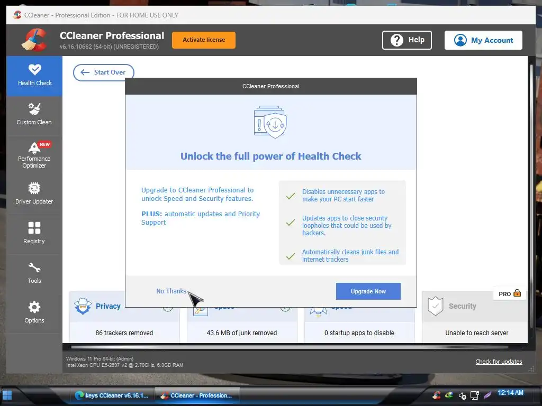Click the network tray icon
The height and width of the screenshot is (406, 542).
pyautogui.click(x=475, y=395)
